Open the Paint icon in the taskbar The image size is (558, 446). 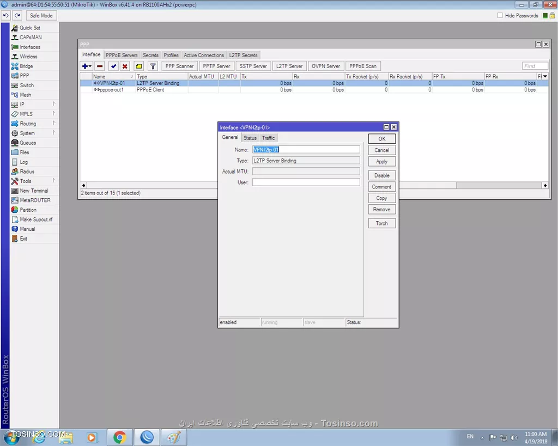click(x=174, y=437)
